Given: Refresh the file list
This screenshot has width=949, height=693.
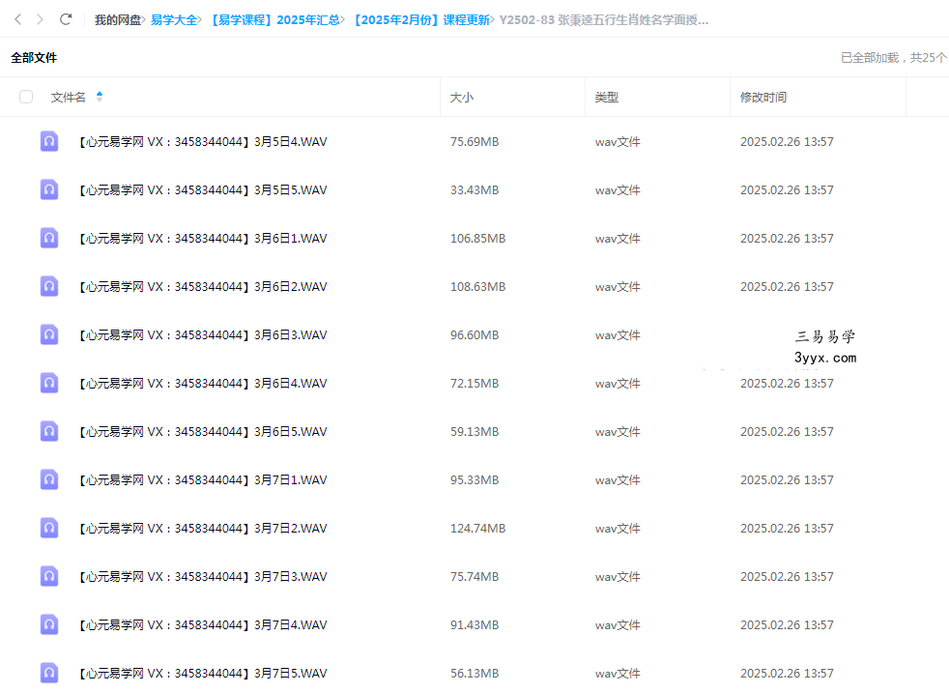Looking at the screenshot, I should pos(66,19).
